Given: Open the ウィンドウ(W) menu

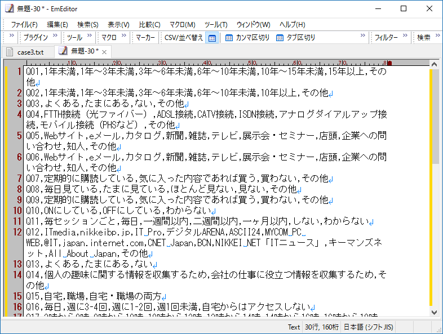Looking at the screenshot, I should [x=253, y=25].
